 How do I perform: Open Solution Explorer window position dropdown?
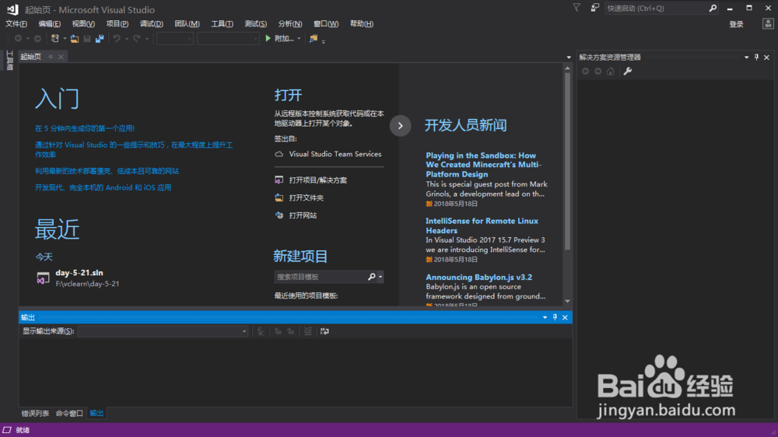pos(746,58)
